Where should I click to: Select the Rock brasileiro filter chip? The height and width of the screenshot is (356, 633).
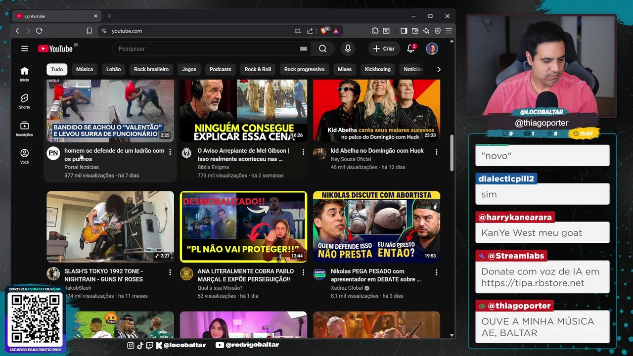151,69
